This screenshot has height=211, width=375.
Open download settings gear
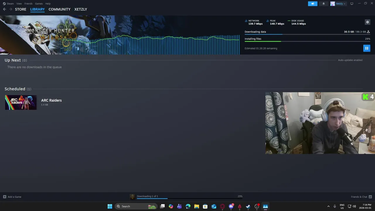point(367,22)
